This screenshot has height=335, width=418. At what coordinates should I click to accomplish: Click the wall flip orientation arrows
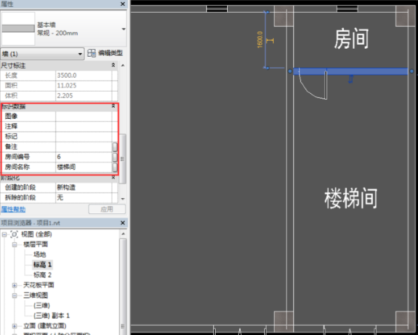351,79
